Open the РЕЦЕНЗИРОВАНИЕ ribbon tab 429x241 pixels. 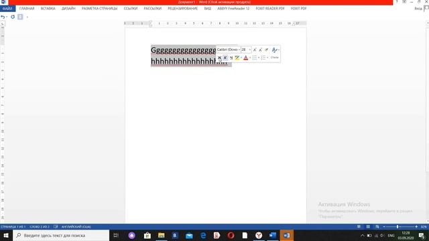[182, 9]
